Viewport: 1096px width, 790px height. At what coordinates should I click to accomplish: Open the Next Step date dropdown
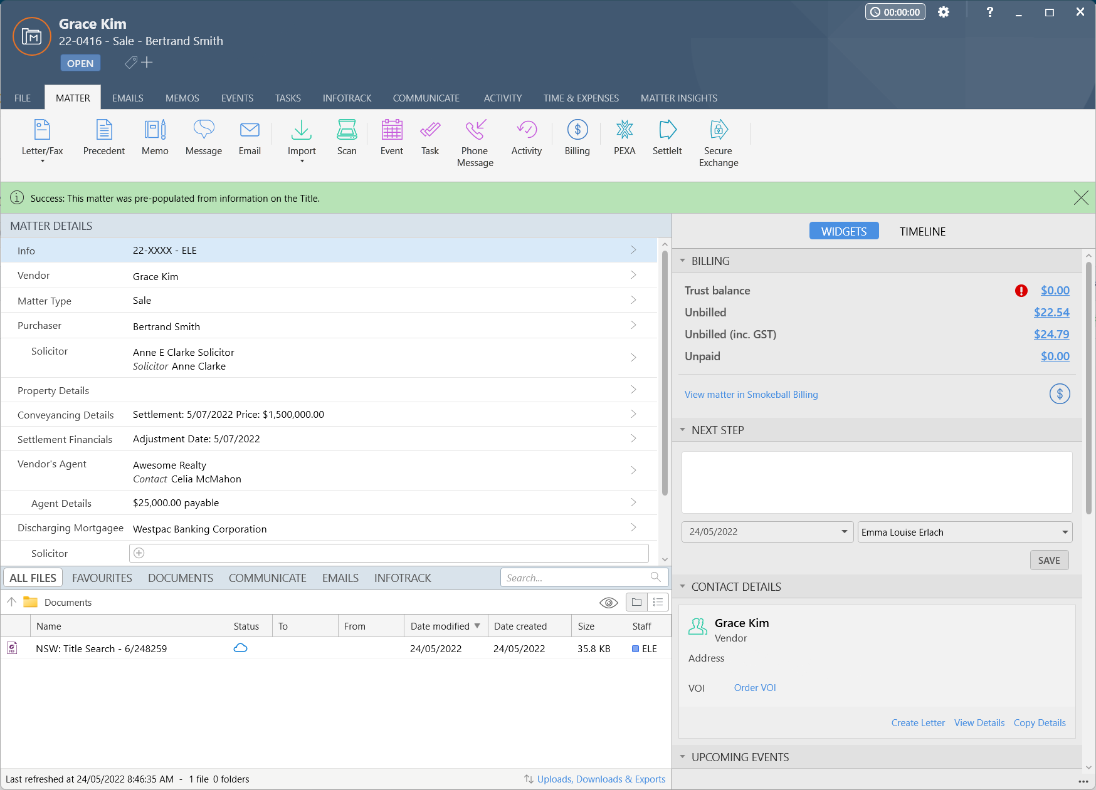pos(844,532)
